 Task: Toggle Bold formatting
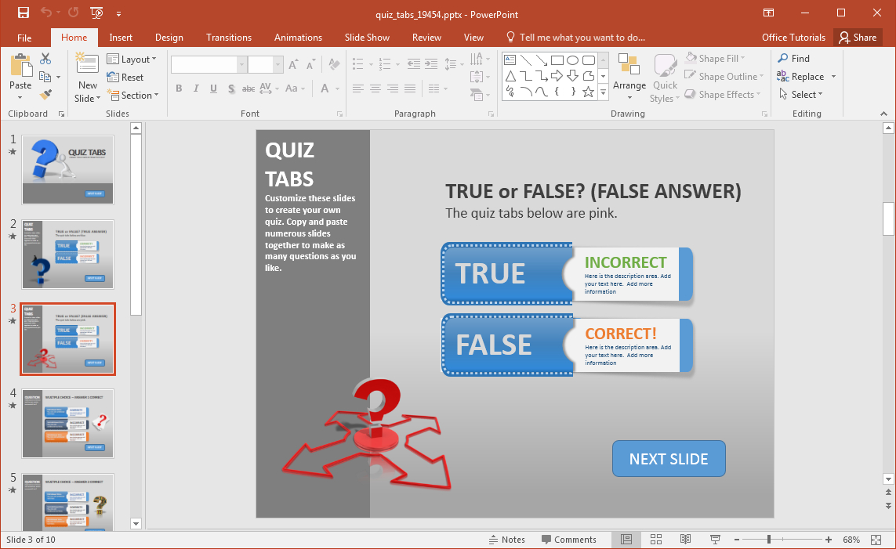pyautogui.click(x=179, y=88)
